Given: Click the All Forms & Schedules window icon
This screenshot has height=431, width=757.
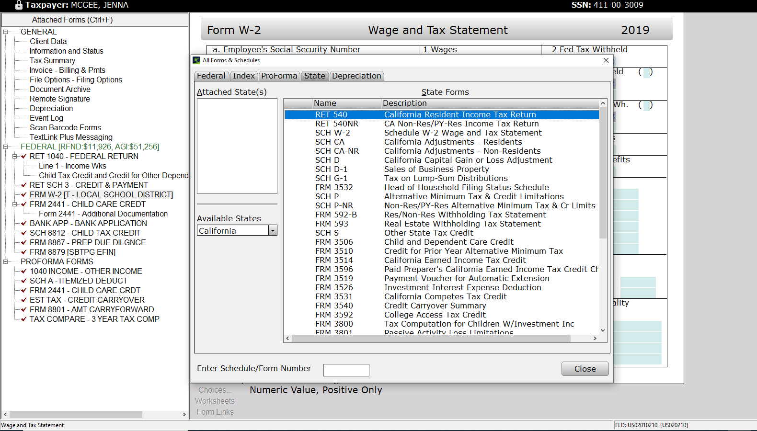Looking at the screenshot, I should click(196, 60).
